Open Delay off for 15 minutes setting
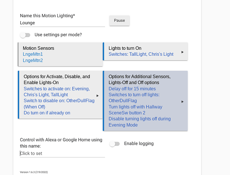Viewport: 230px width, 175px height. 132,89
